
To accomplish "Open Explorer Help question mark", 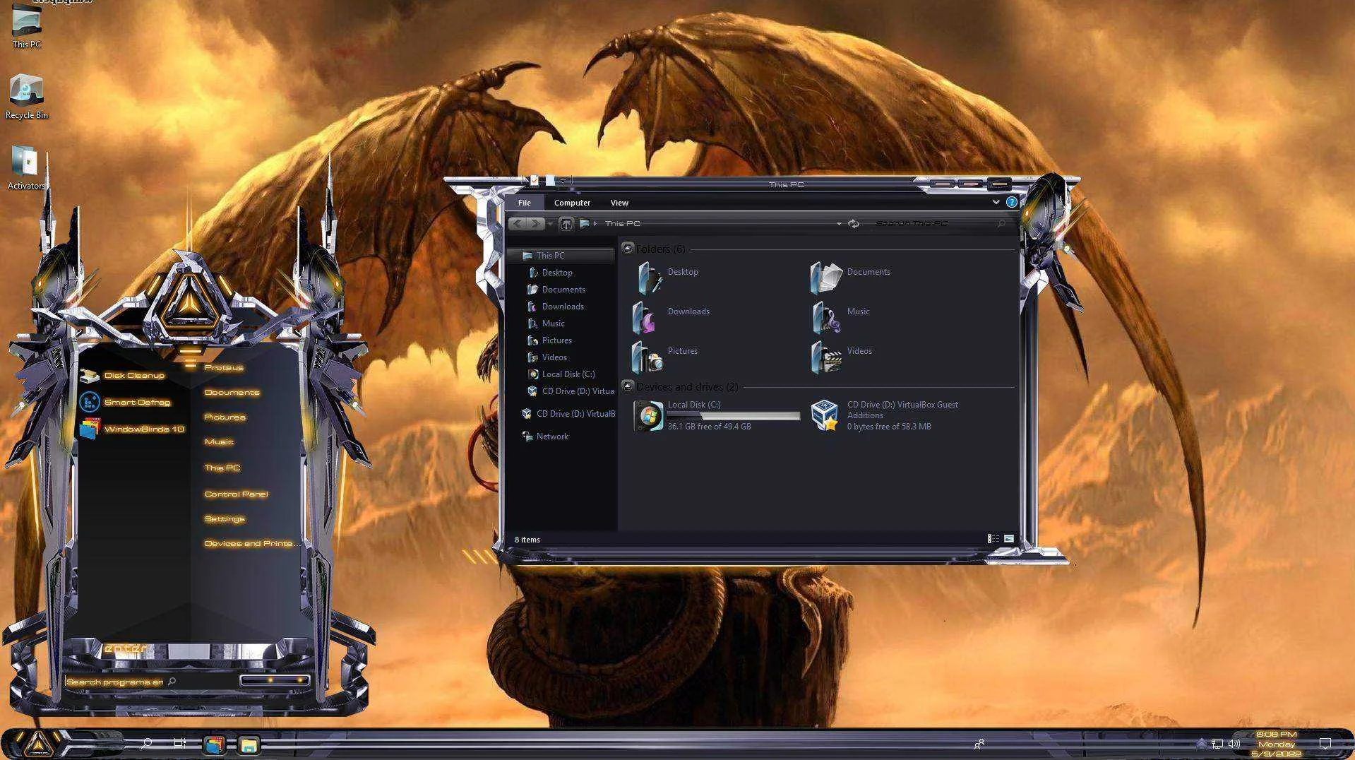I will tap(1011, 202).
